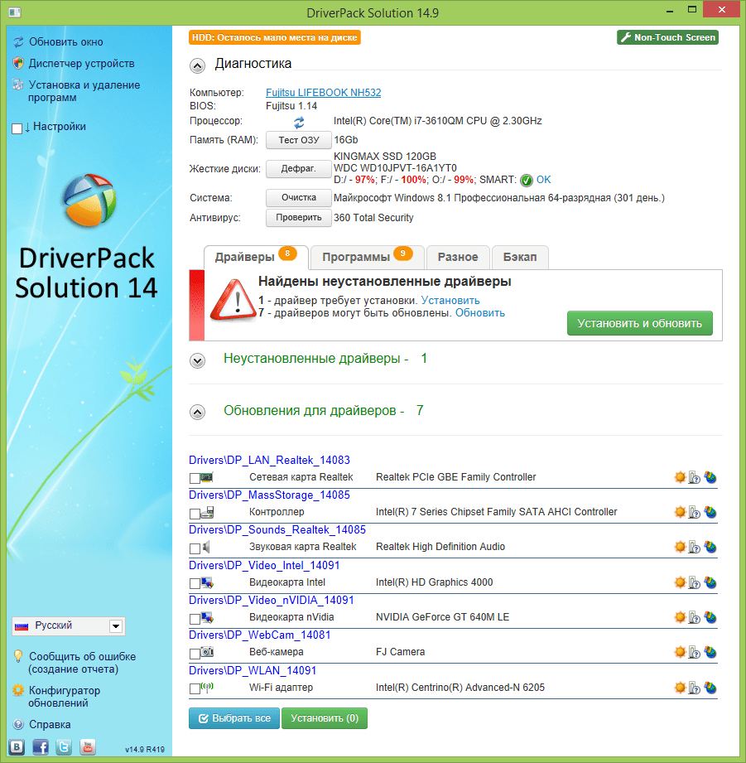746x763 pixels.
Task: Click the sun icon in the Centrino Advanced-N 6205 row
Action: (x=680, y=688)
